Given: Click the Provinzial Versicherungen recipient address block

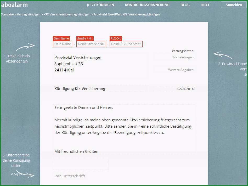Looking at the screenshot, I should (100, 66).
